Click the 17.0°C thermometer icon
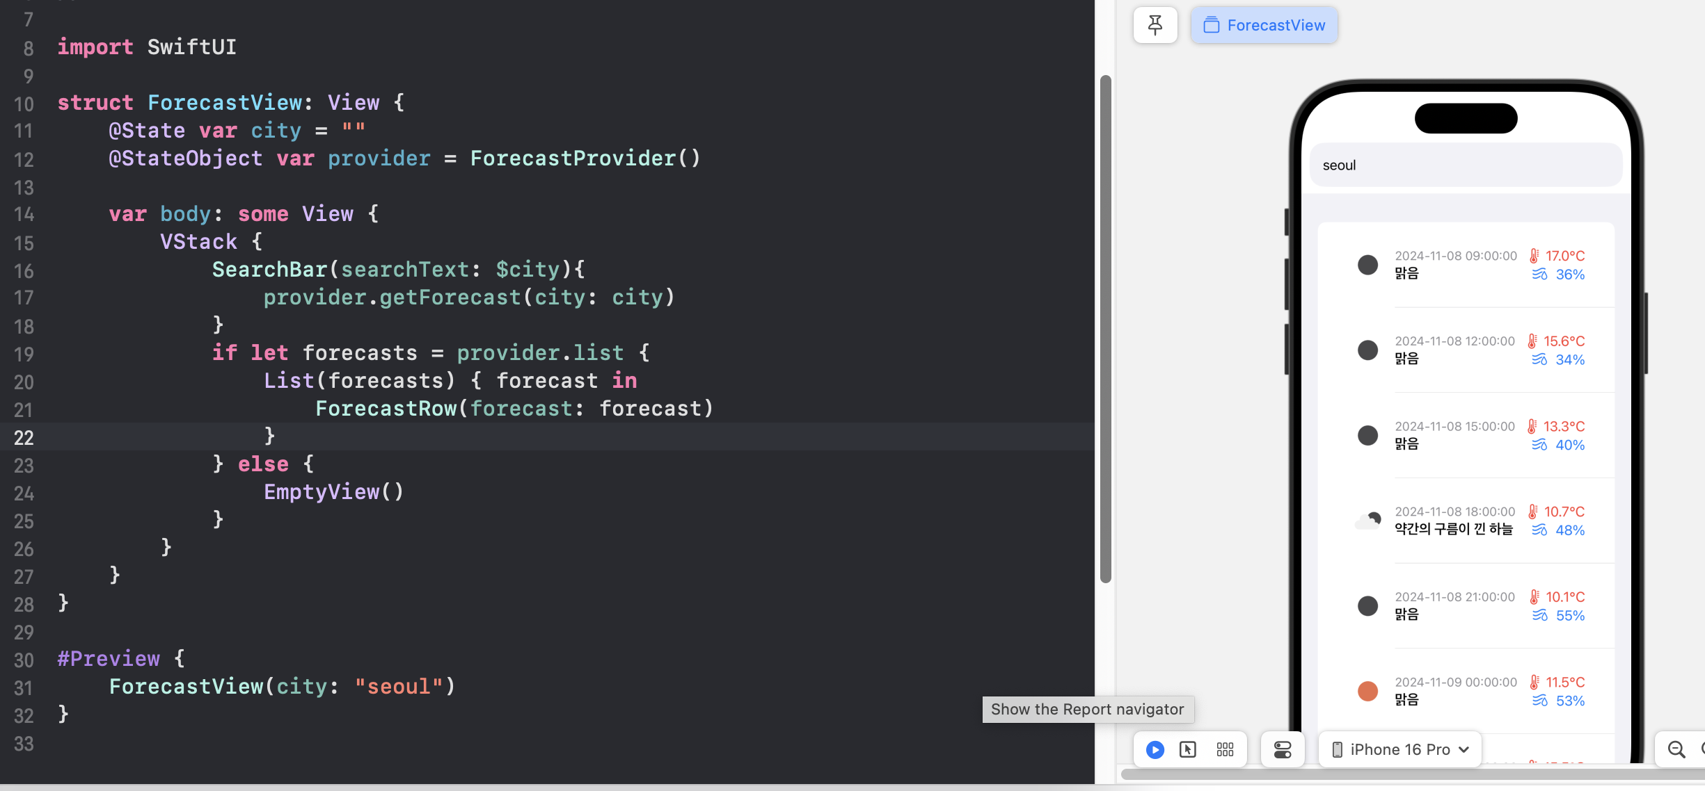 click(x=1534, y=256)
